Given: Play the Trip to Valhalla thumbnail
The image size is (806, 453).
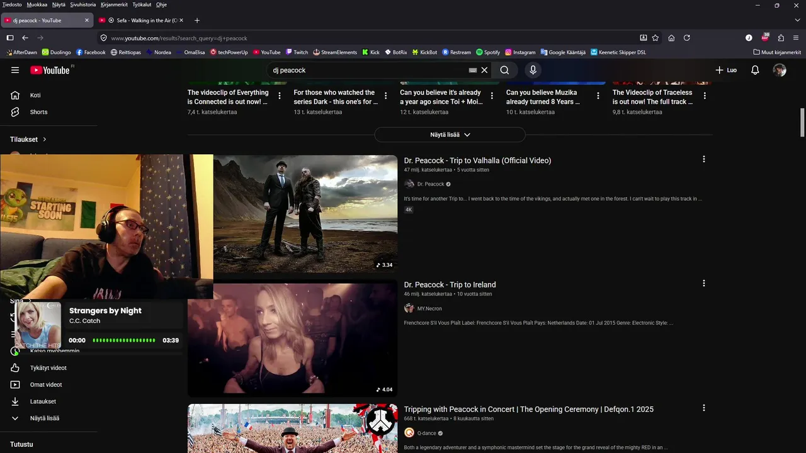Looking at the screenshot, I should [x=305, y=214].
